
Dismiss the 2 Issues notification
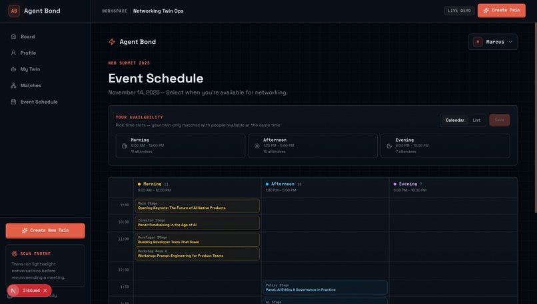tap(45, 291)
